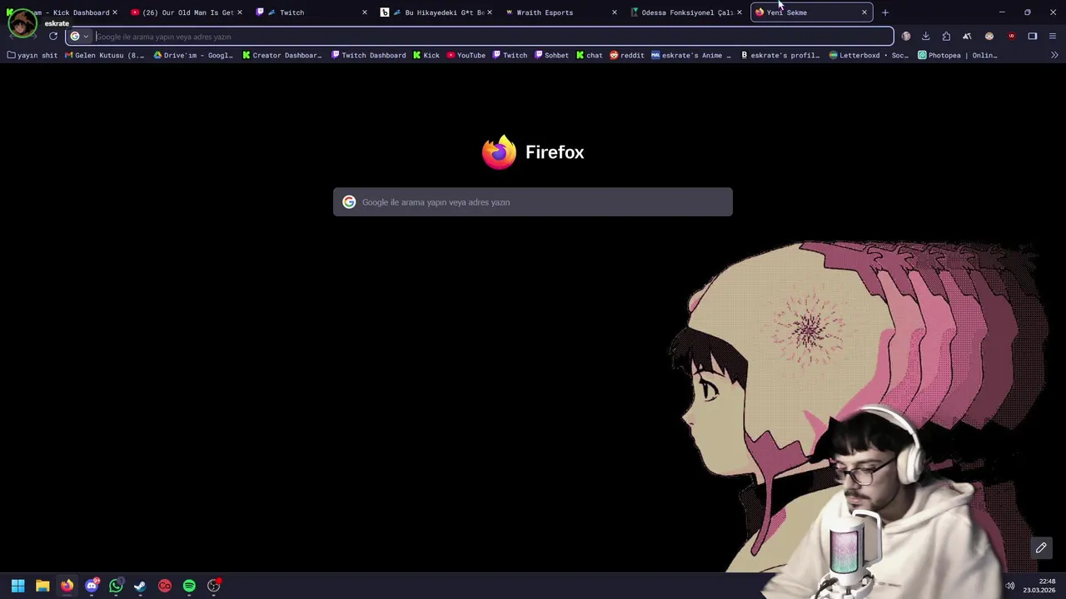Screen dimensions: 1066x599
Task: Click the pencil customize icon on homepage
Action: click(1041, 547)
